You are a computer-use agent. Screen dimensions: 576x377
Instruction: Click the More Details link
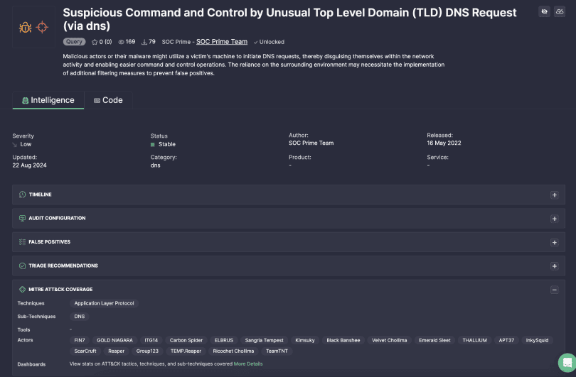(248, 364)
